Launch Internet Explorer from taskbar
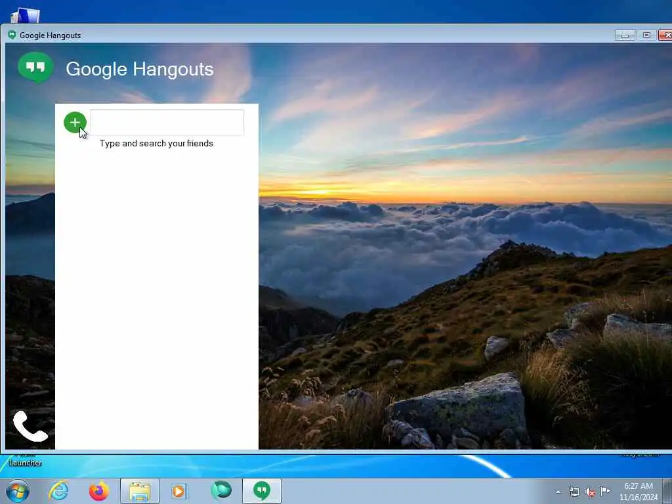 (x=58, y=491)
